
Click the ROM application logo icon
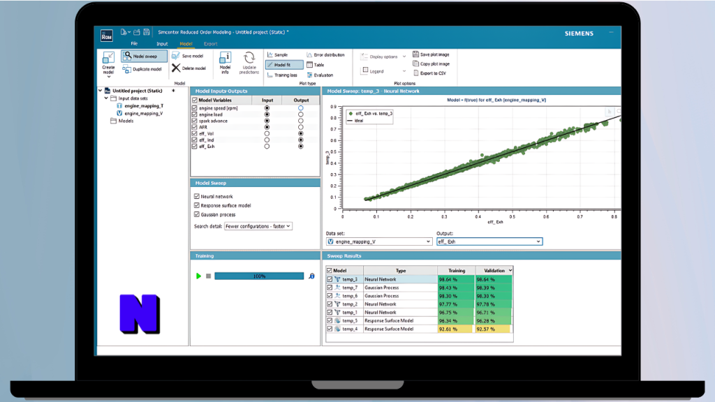107,36
